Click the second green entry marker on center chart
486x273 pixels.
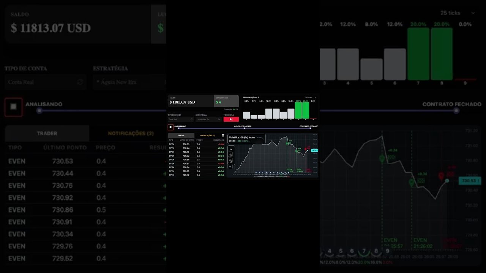coord(296,151)
